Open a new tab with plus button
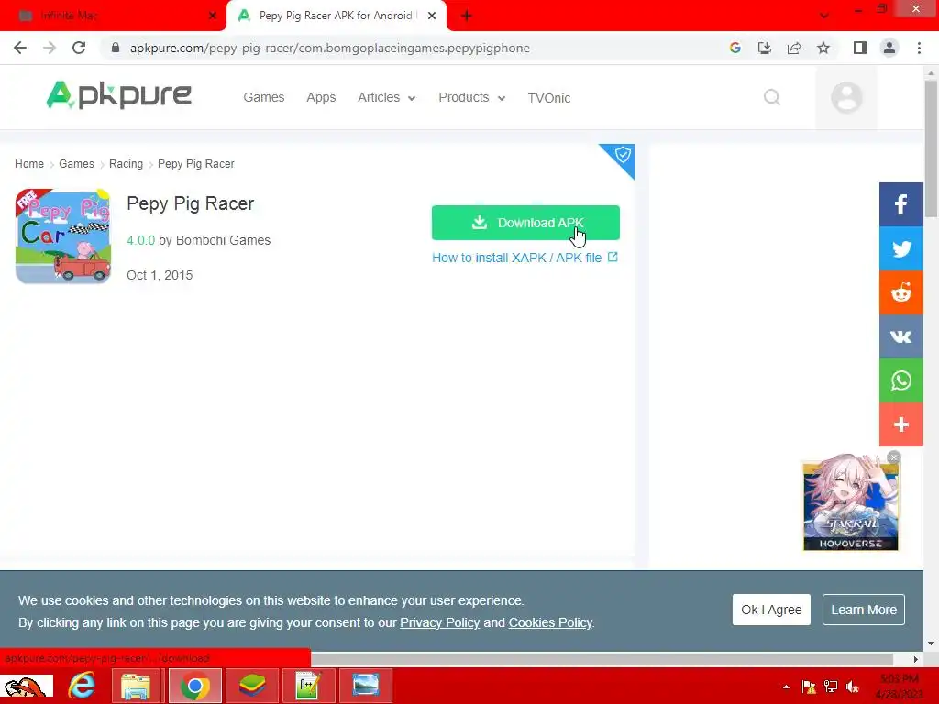Viewport: 939px width, 704px height. click(x=467, y=16)
